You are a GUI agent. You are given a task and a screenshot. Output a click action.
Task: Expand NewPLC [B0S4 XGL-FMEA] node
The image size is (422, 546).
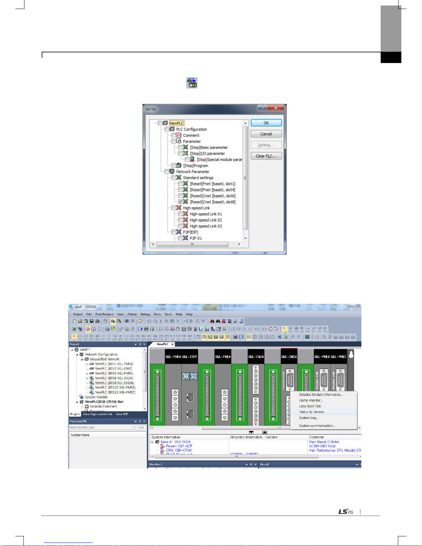[x=87, y=373]
